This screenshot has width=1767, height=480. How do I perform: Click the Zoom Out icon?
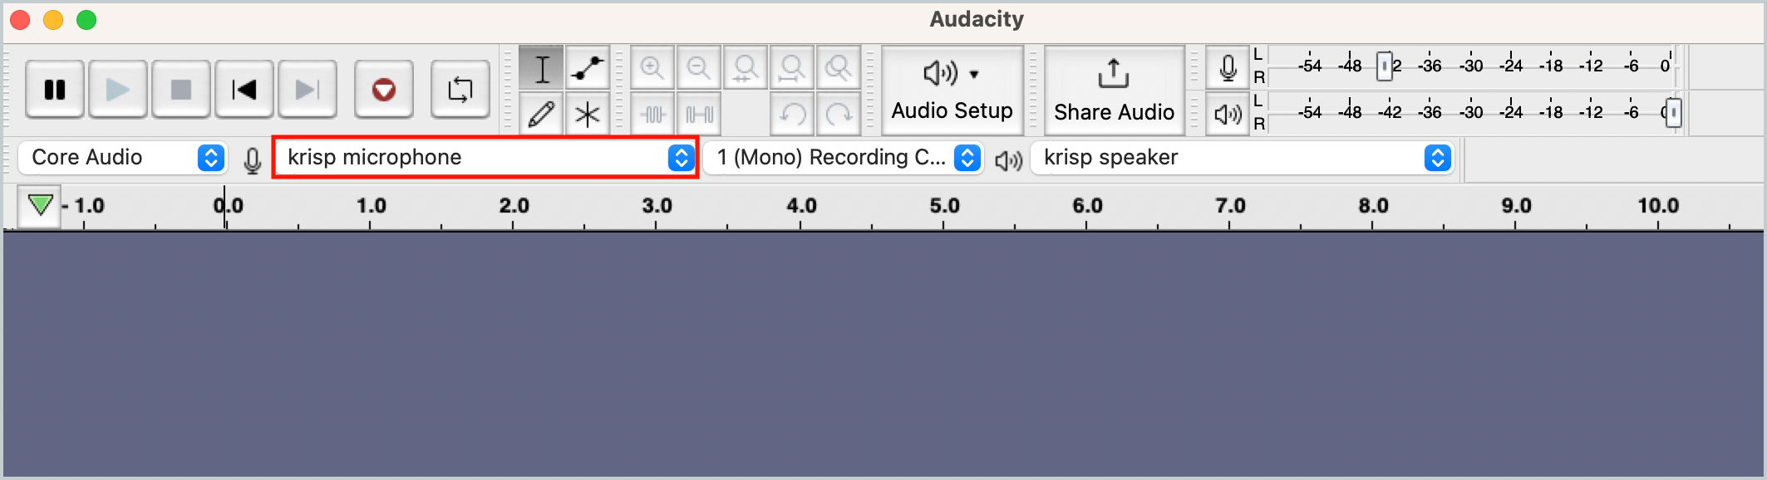point(699,68)
